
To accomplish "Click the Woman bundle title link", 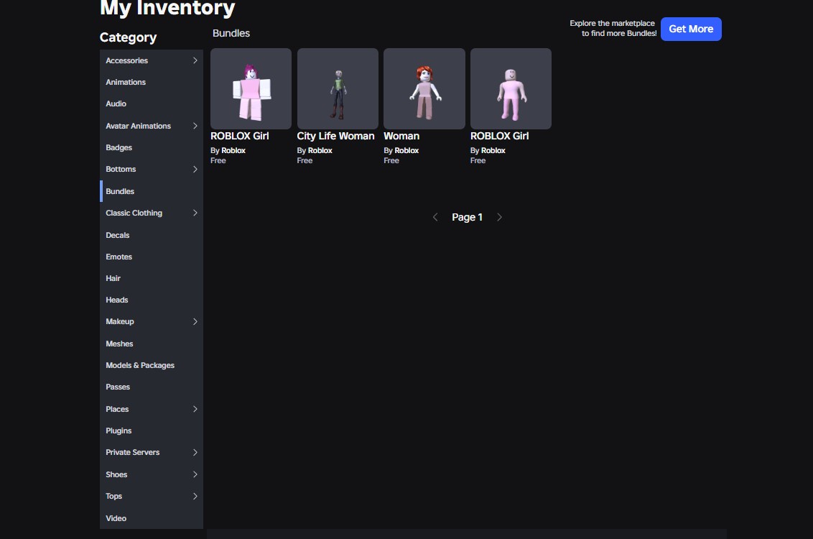I will point(401,136).
